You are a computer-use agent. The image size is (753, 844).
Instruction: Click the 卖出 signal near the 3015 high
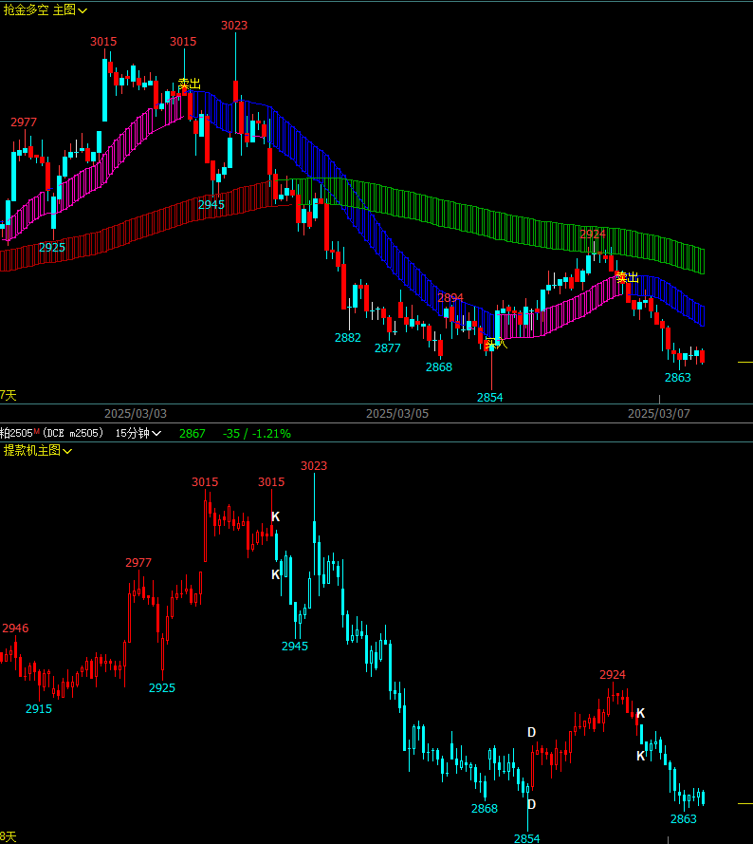[190, 84]
